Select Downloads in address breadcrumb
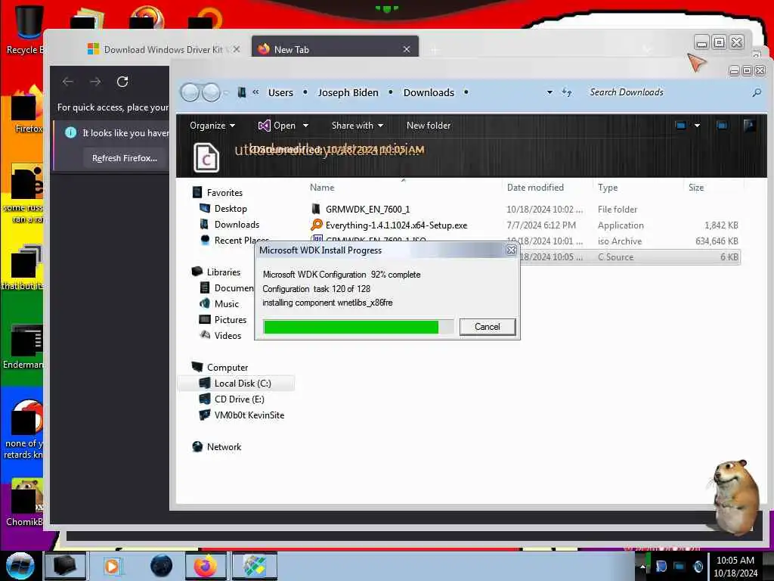Image resolution: width=774 pixels, height=581 pixels. [x=429, y=92]
